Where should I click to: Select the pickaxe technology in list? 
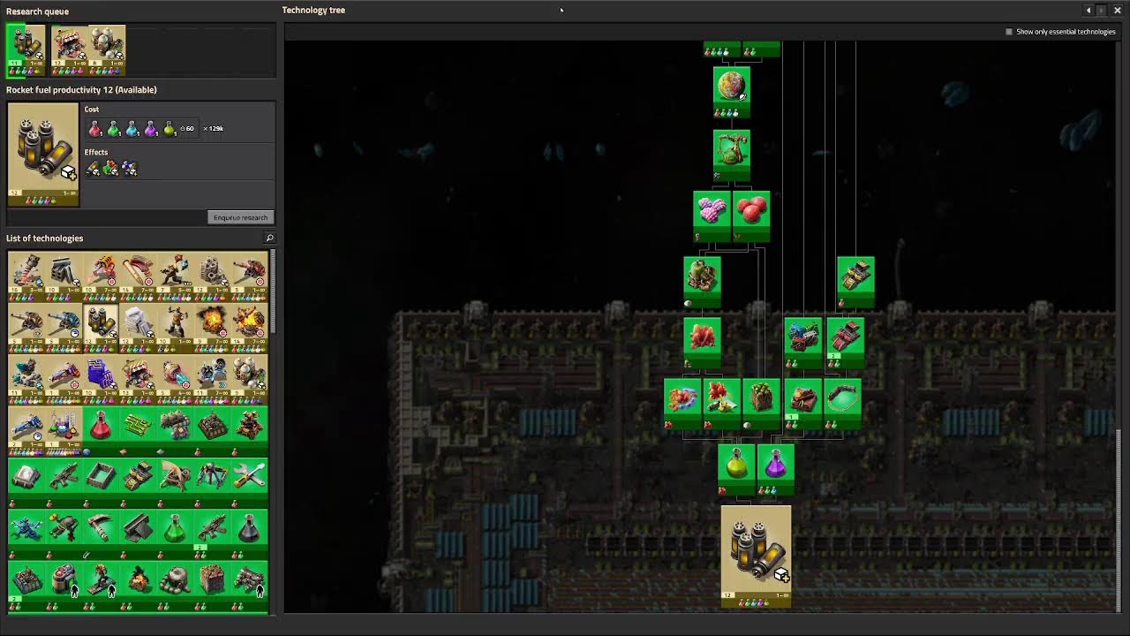[x=101, y=534]
